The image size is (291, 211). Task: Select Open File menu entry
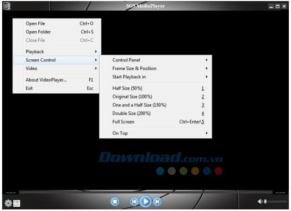(57, 23)
